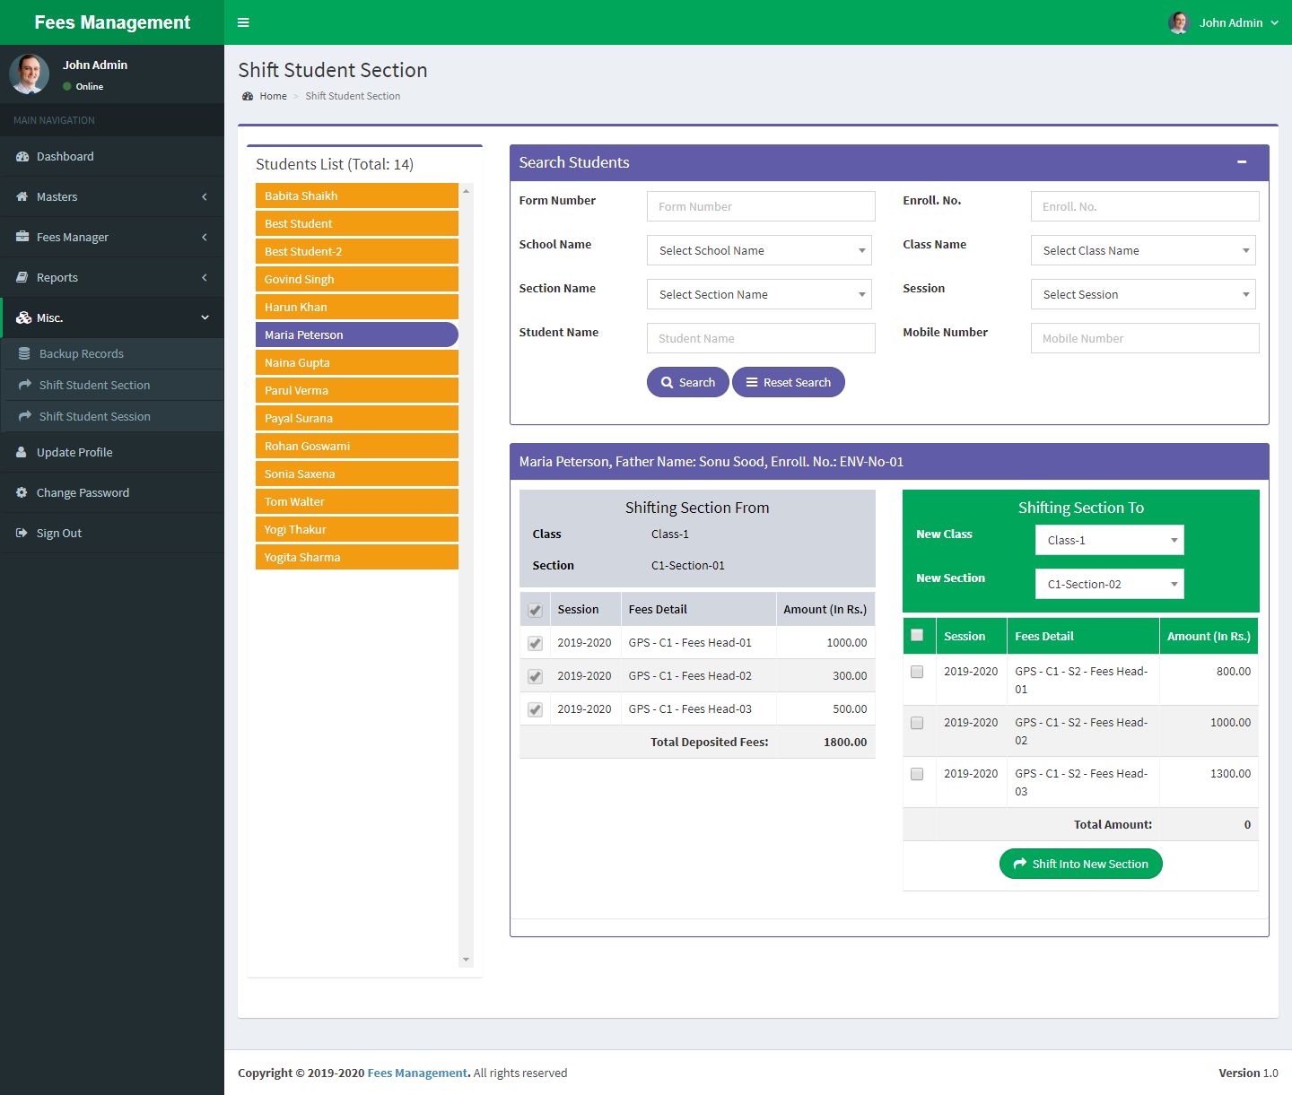Click the Fees Manager briefcase icon
This screenshot has height=1095, width=1292.
tap(22, 238)
